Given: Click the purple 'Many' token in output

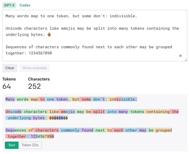Looking at the screenshot, I should pyautogui.click(x=10, y=99).
